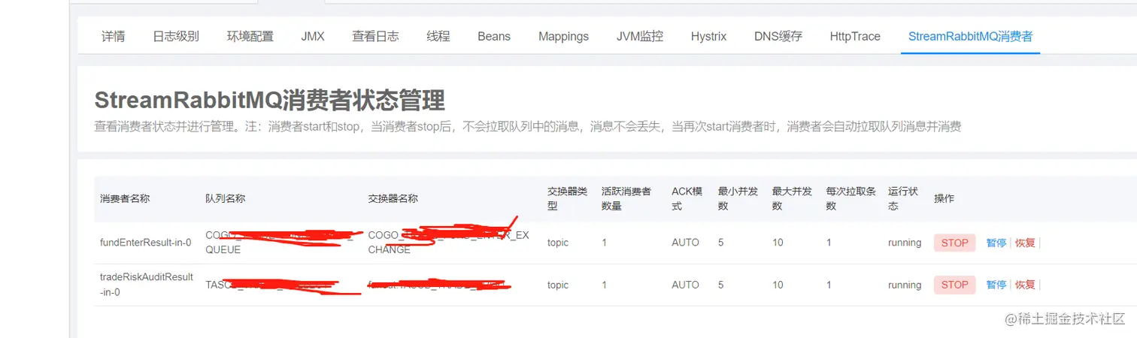1137x338 pixels.
Task: Click the 交换器名称 column header
Action: (x=393, y=198)
